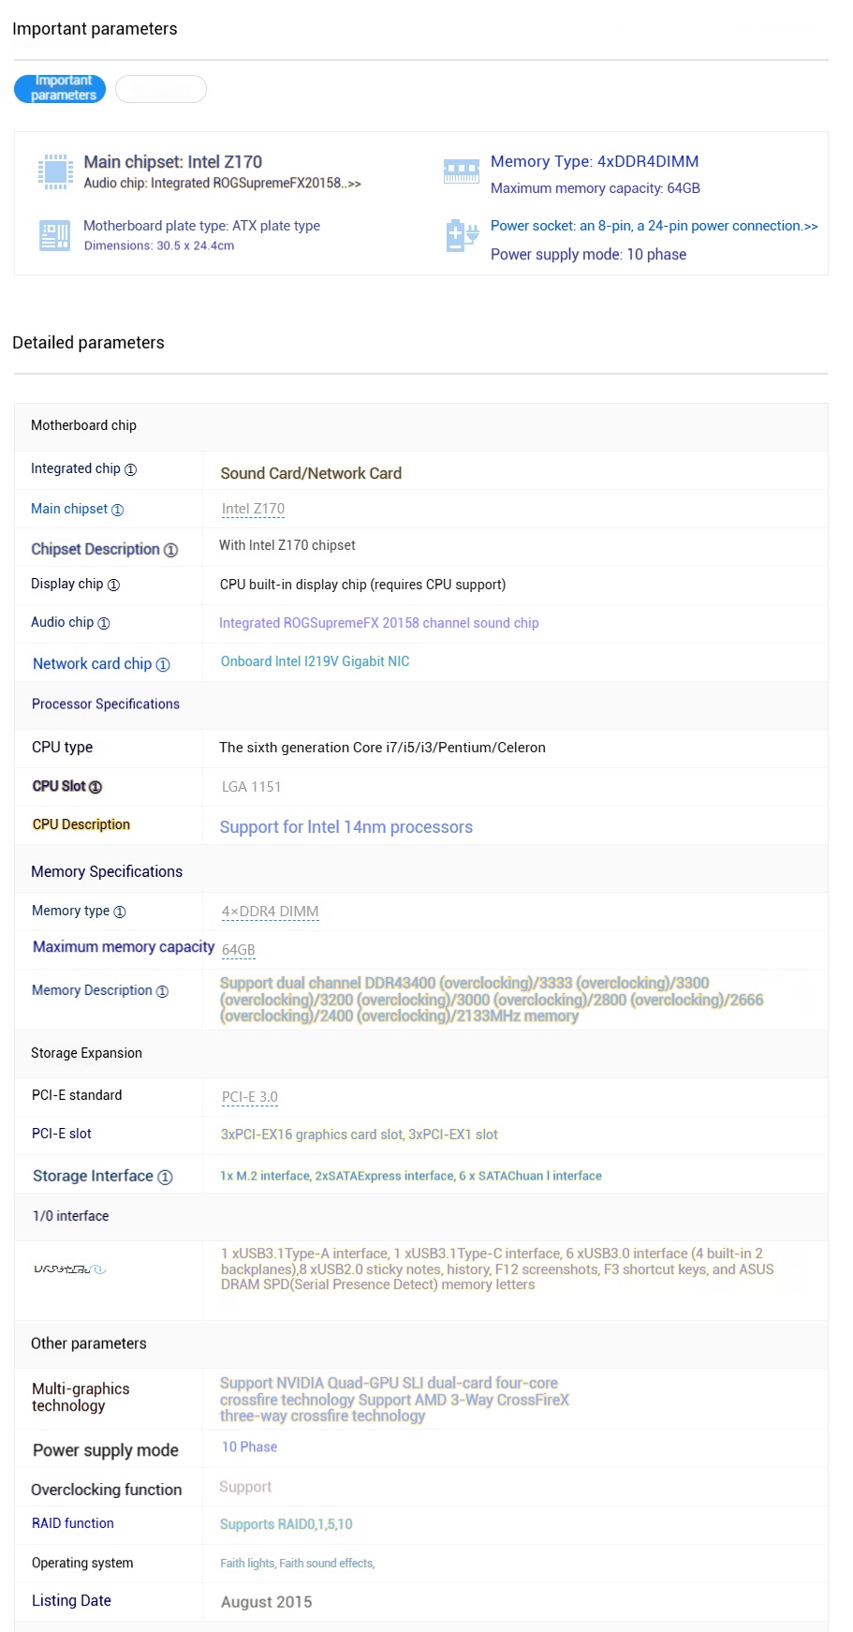Open the 1x M.2 interface storage link
Viewport: 853px width, 1632px height.
click(x=411, y=1176)
